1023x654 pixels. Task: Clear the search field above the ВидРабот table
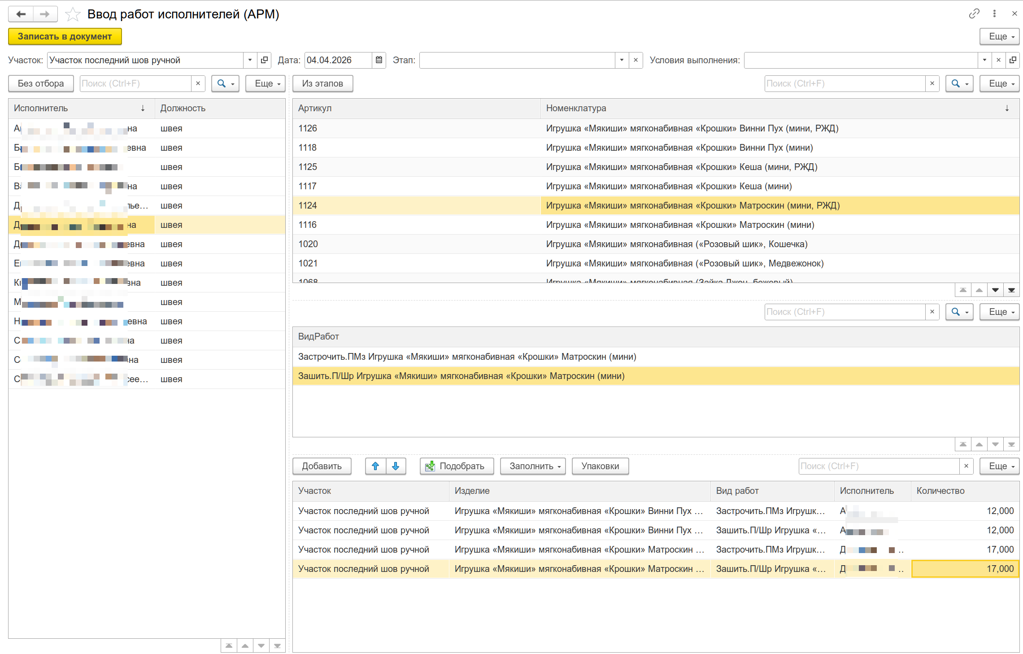point(932,312)
